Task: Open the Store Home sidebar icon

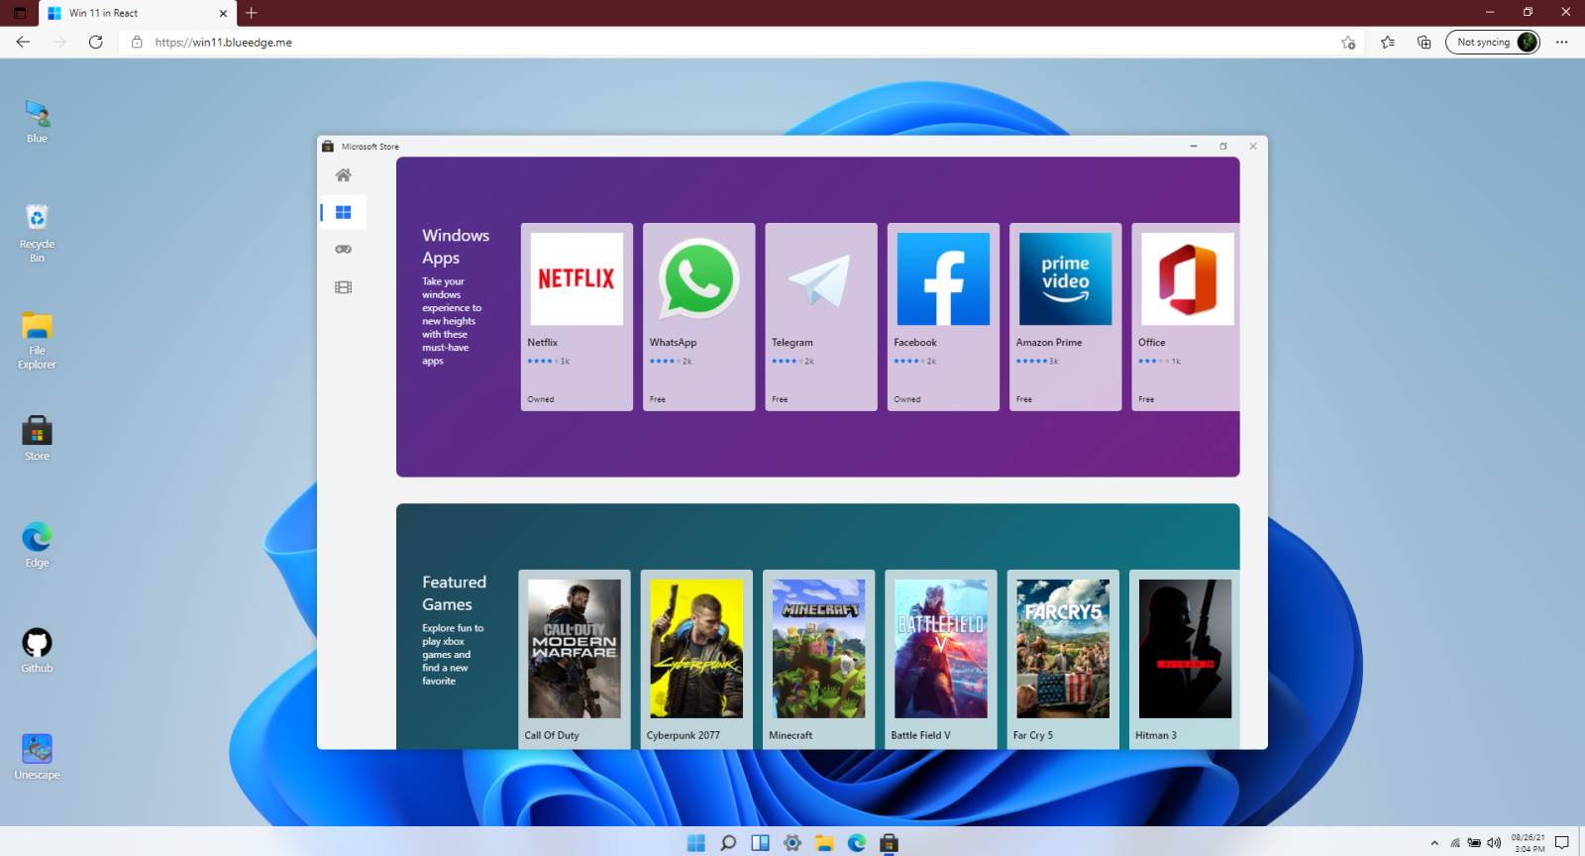Action: [x=343, y=175]
